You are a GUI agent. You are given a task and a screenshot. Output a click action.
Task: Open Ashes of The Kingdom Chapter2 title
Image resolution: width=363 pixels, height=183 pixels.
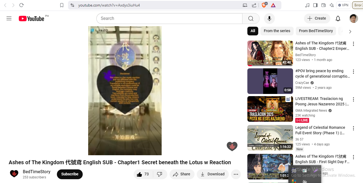322,46
